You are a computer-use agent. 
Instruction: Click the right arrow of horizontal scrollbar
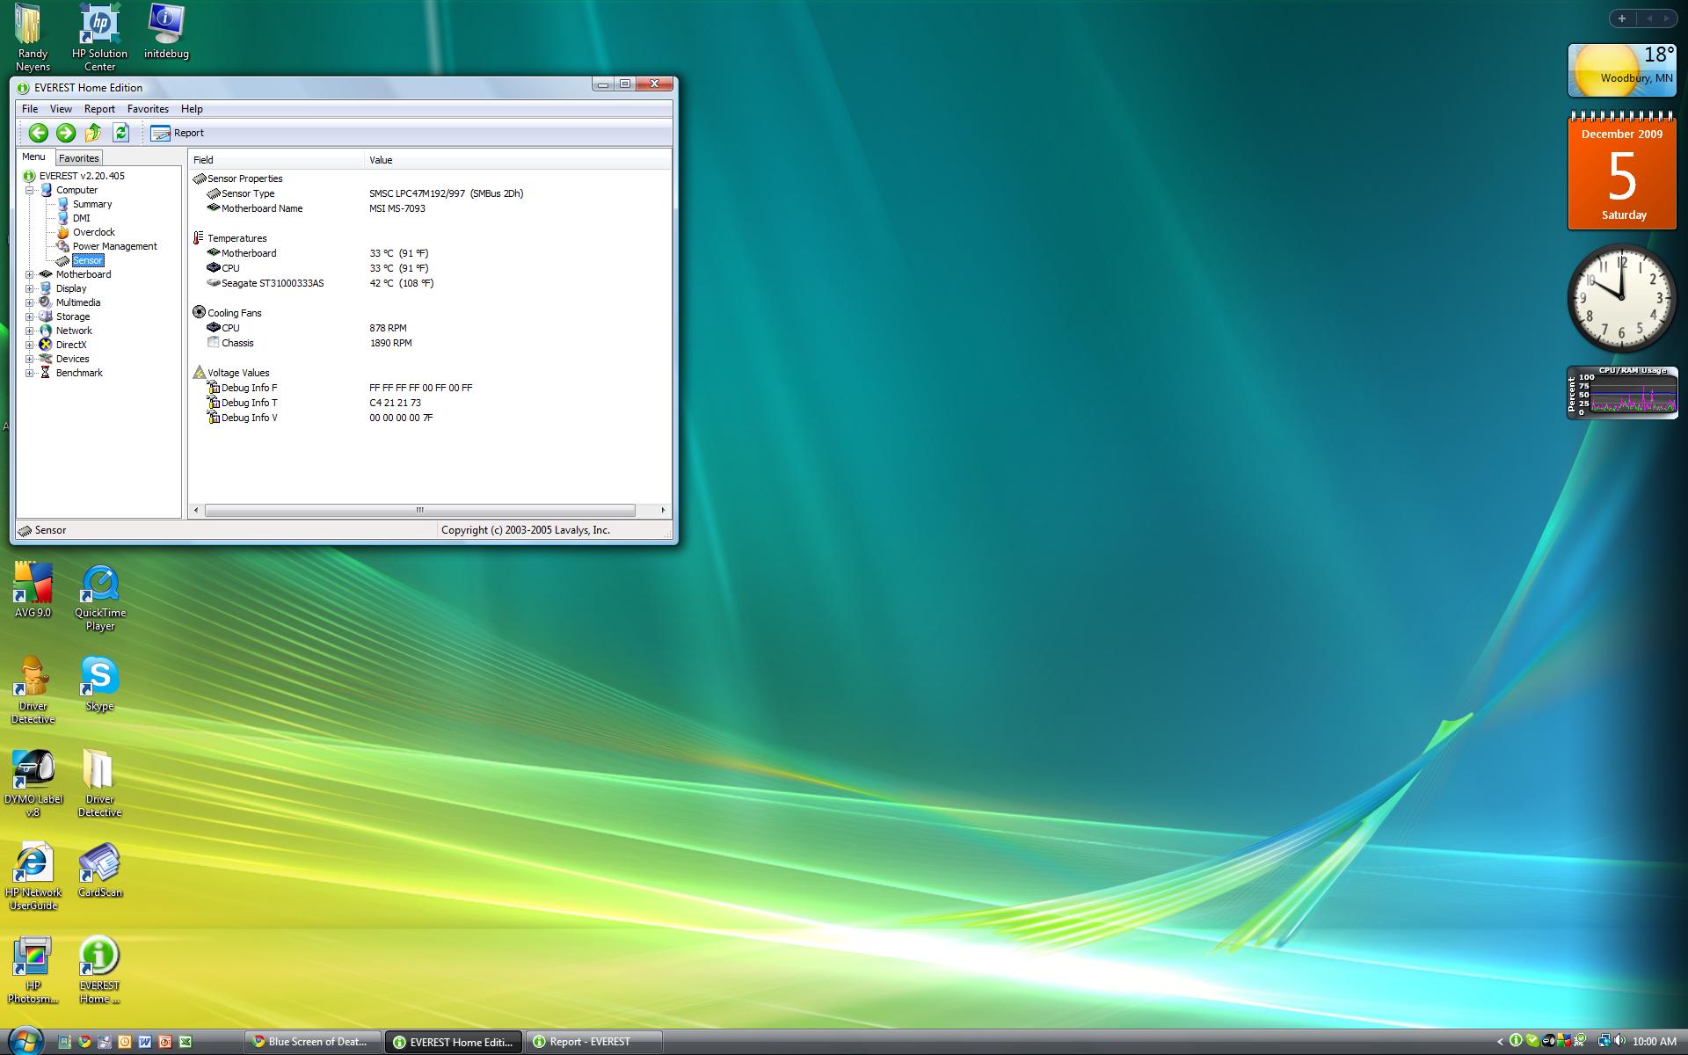pyautogui.click(x=663, y=510)
